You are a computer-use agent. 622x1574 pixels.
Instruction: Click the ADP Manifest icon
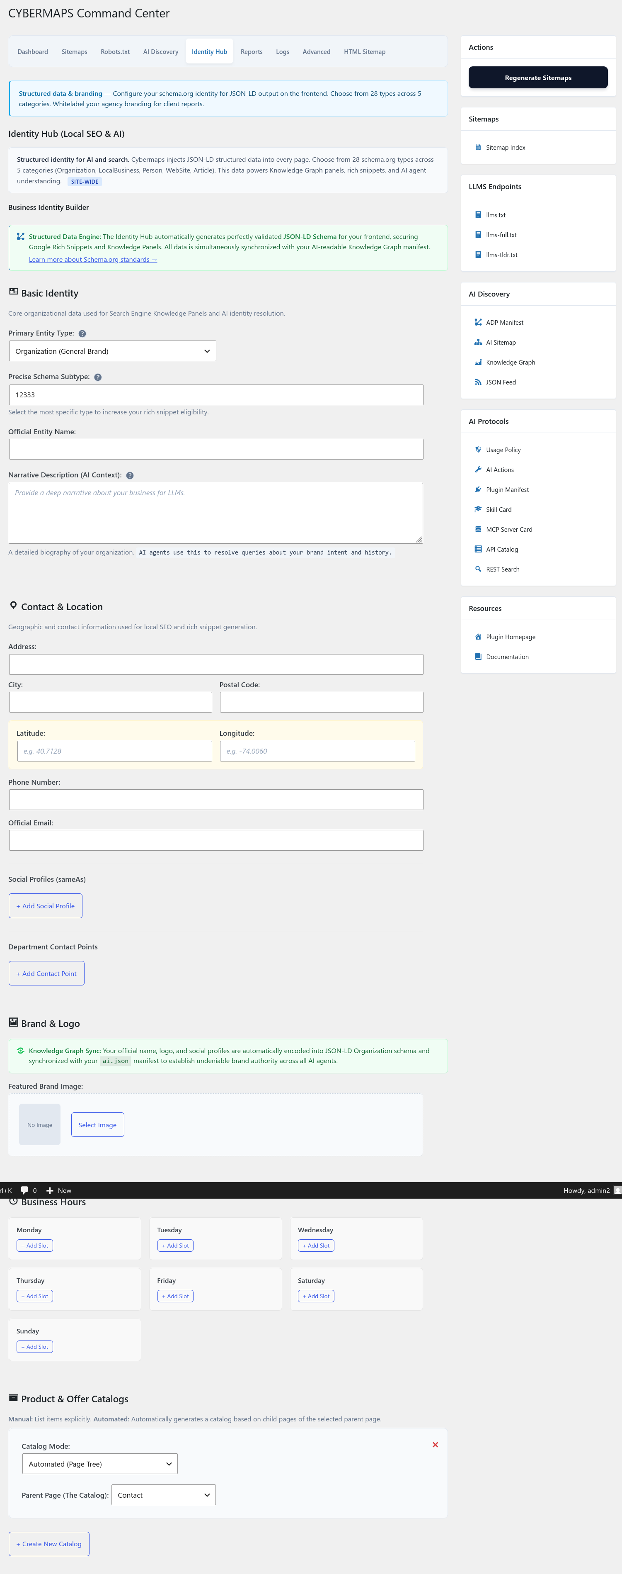(478, 323)
